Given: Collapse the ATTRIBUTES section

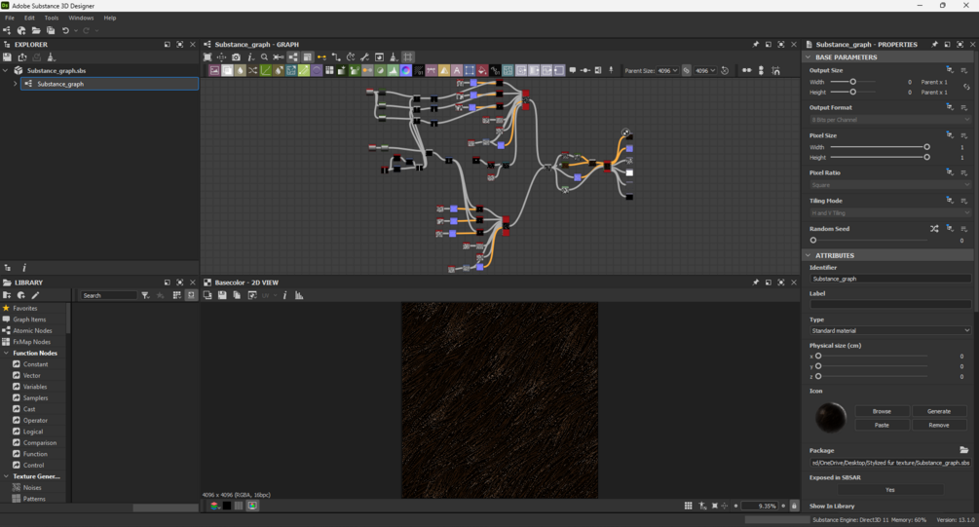Looking at the screenshot, I should coord(808,255).
